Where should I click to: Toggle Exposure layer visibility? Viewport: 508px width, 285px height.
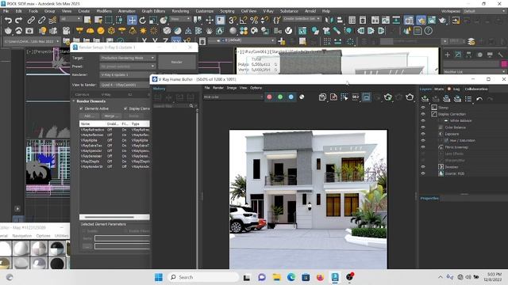423,134
